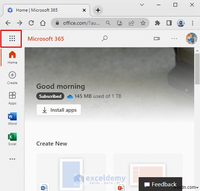The width and height of the screenshot is (200, 191).
Task: Click the Good morning greeting
Action: pyautogui.click(x=61, y=87)
